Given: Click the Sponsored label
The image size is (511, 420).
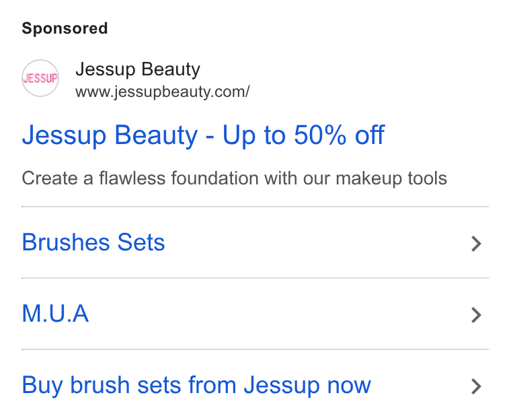Looking at the screenshot, I should tap(65, 28).
